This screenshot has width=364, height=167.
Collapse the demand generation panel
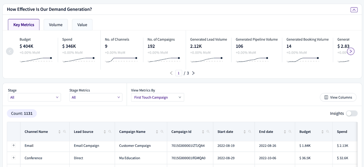(x=354, y=10)
